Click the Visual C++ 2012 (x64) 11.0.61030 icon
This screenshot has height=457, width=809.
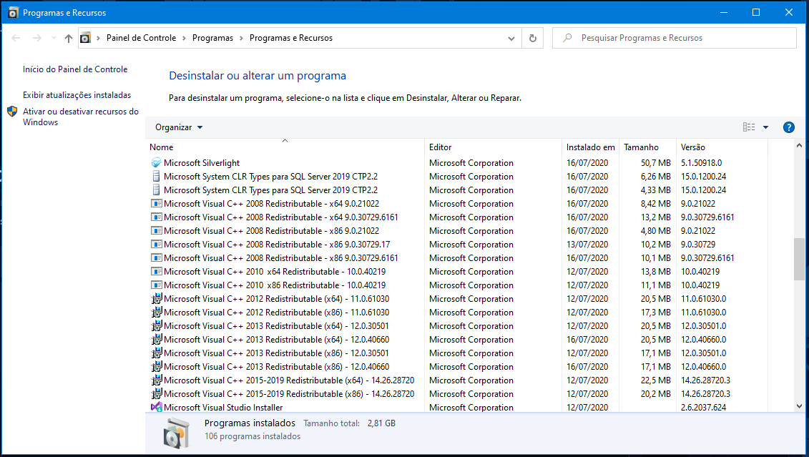(x=157, y=299)
